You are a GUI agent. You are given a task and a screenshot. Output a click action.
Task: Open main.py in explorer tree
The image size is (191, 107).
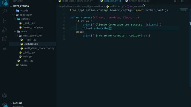click(x=27, y=56)
